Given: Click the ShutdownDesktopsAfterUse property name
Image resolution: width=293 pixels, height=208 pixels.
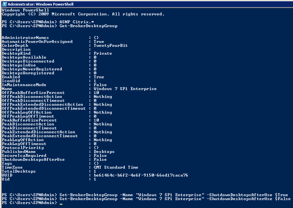Looking at the screenshot, I should click(33, 160).
